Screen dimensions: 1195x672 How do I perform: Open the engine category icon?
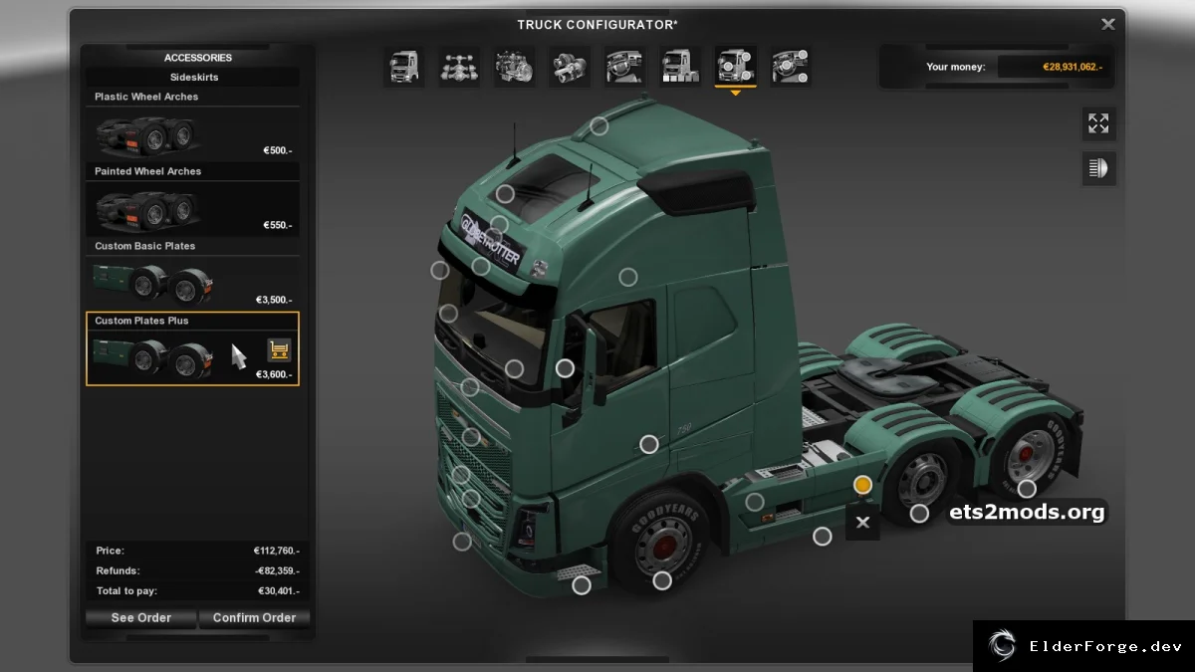pos(515,67)
